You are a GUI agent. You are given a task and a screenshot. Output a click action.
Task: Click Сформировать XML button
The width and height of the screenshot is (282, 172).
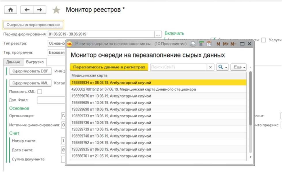[31, 83]
